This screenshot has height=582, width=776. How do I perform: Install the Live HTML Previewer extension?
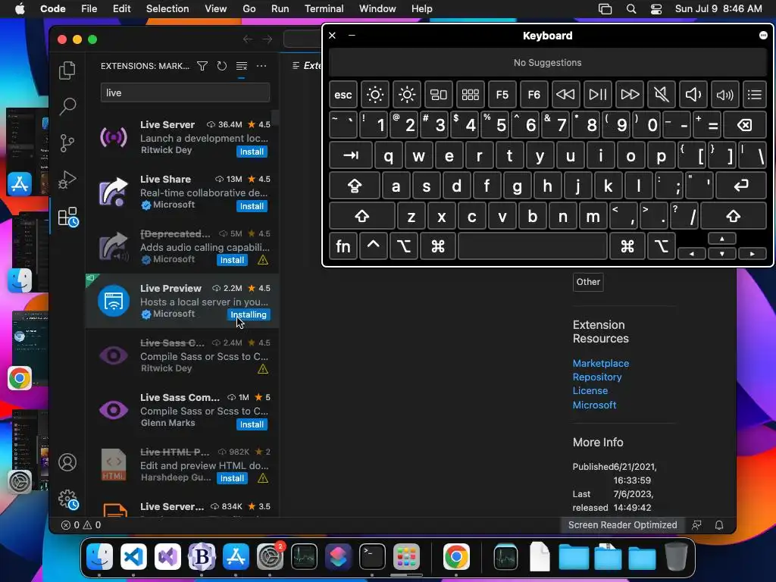(232, 478)
